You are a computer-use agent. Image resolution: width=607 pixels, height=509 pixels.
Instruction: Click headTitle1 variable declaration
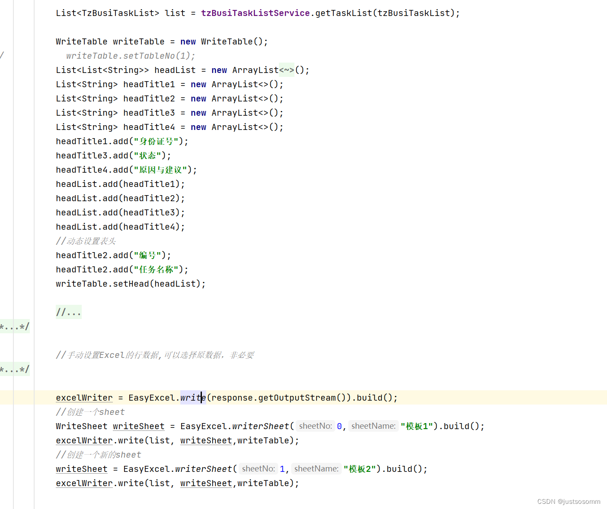point(149,84)
